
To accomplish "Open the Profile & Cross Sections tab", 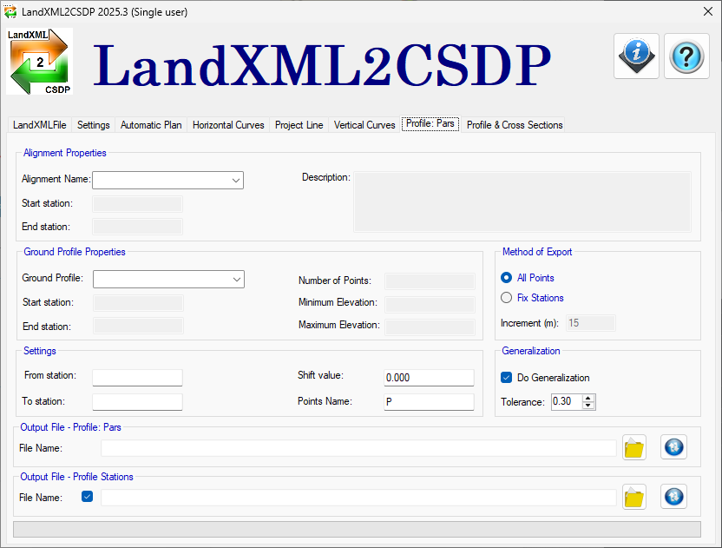I will pyautogui.click(x=515, y=125).
